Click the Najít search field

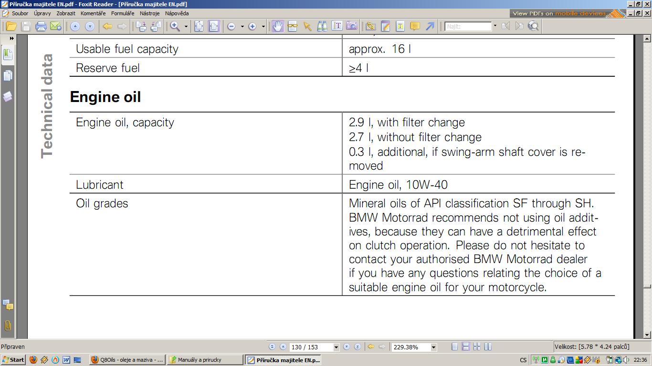(468, 27)
